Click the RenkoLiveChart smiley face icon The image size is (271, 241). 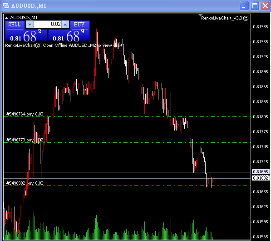click(246, 18)
